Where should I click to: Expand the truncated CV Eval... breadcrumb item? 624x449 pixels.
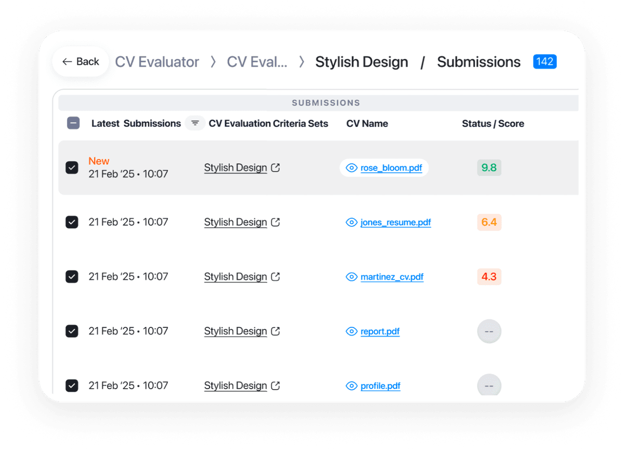[257, 61]
